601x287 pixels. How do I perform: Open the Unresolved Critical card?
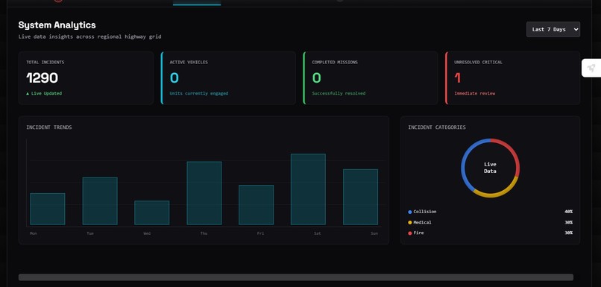(x=512, y=78)
